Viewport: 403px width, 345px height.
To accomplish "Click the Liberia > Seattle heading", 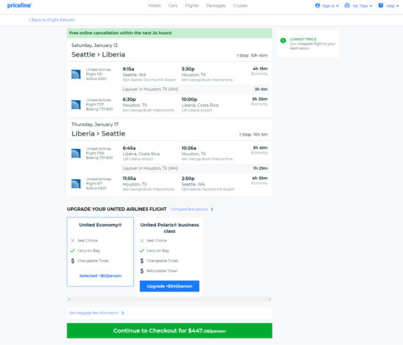I will click(x=98, y=134).
